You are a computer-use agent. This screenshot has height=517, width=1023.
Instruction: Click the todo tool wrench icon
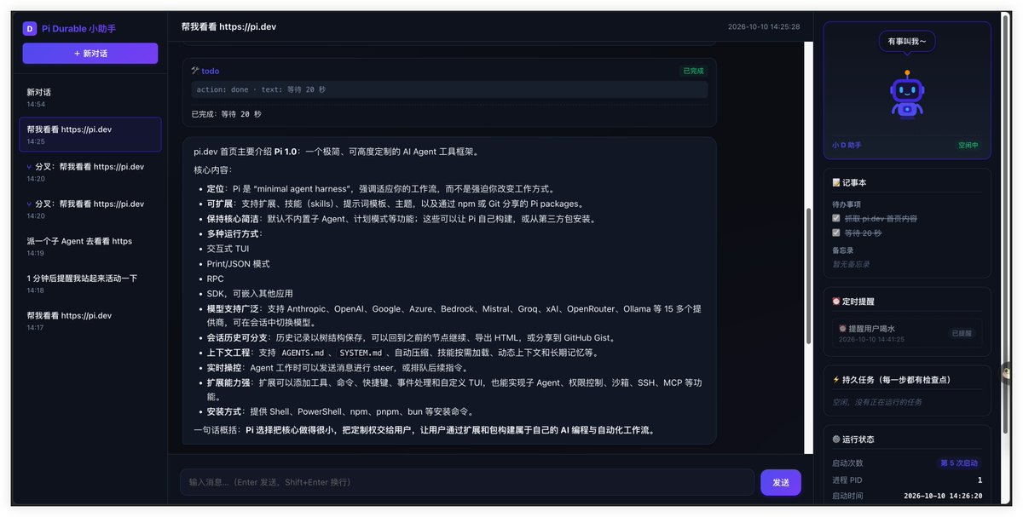(195, 71)
